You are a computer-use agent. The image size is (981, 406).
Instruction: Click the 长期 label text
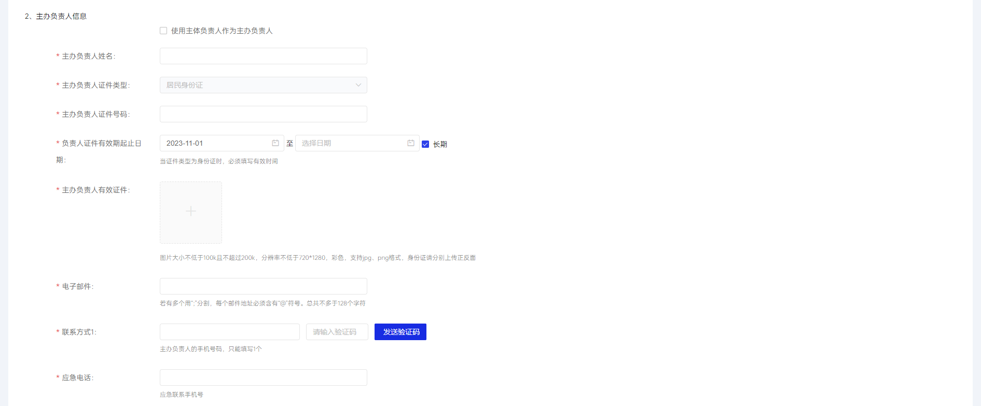(440, 144)
